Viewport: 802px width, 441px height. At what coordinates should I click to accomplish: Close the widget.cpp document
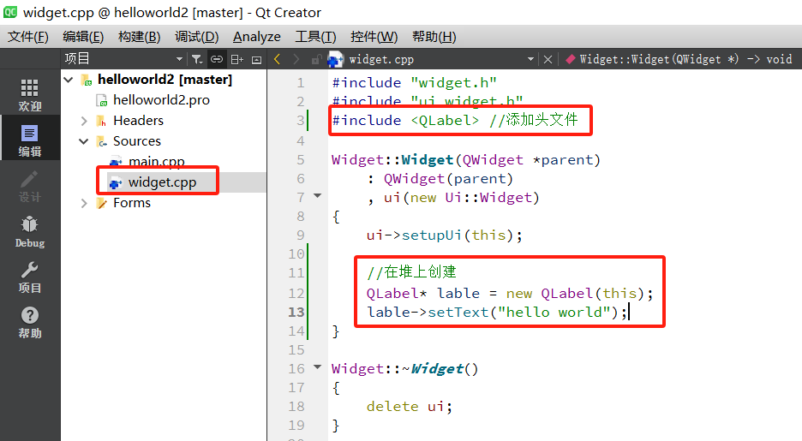pyautogui.click(x=548, y=60)
